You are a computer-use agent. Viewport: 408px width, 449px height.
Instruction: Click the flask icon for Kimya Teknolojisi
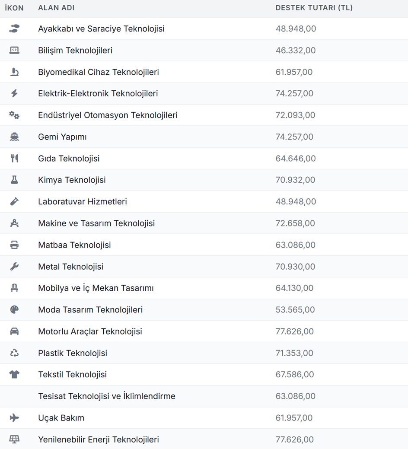tap(14, 180)
